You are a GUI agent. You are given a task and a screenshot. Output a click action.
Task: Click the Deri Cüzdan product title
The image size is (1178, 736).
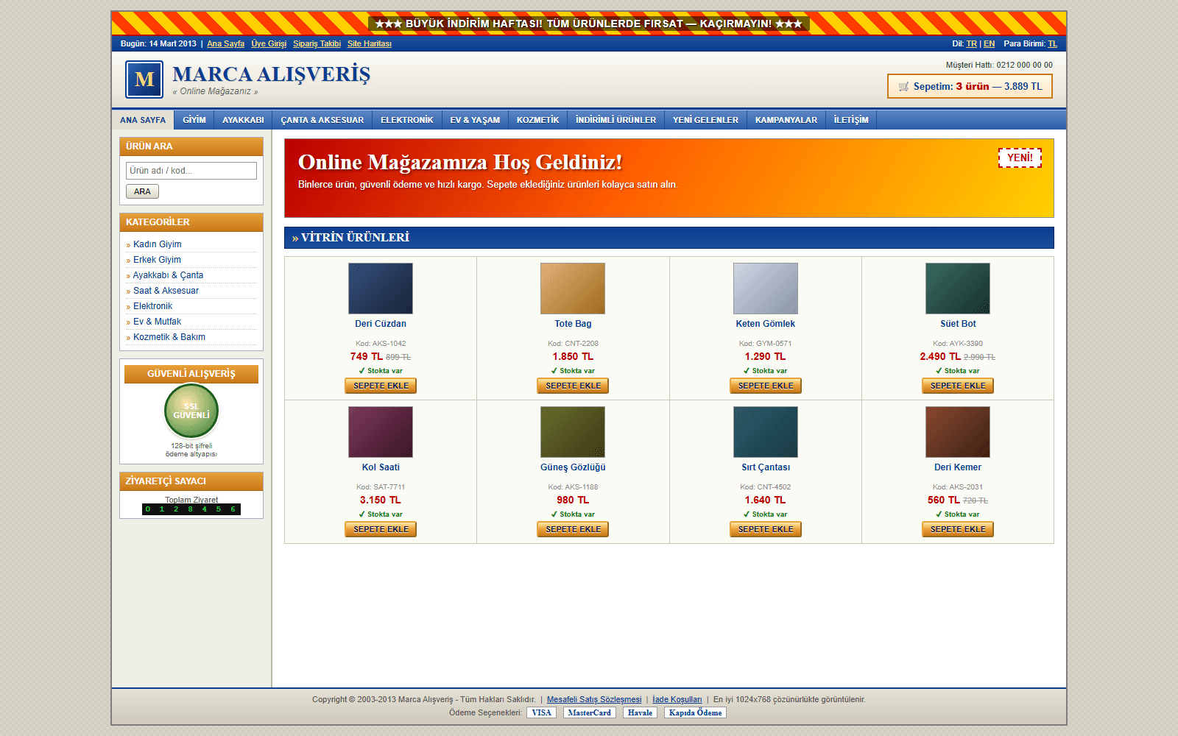pos(381,324)
